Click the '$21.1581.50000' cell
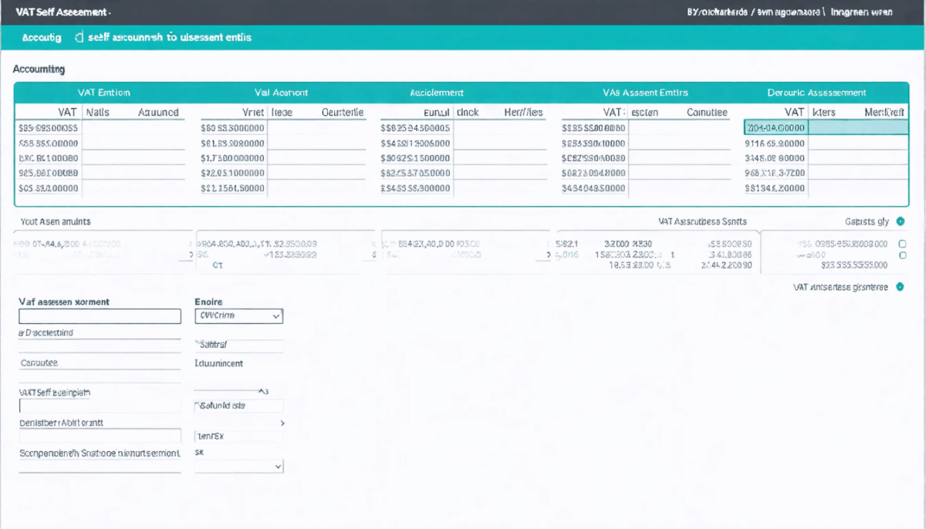Viewport: 926px width, 529px height. 232,187
